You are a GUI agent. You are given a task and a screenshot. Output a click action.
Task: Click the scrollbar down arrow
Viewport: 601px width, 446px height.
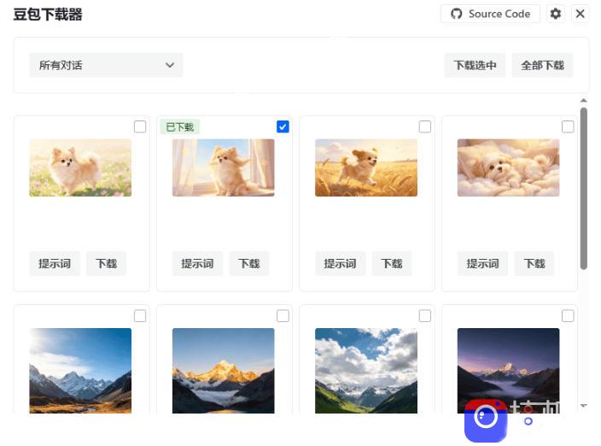[x=584, y=405]
